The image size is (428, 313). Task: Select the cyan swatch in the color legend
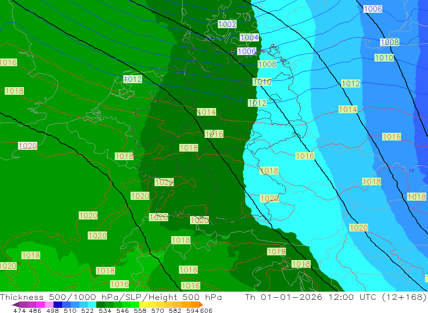(92, 304)
